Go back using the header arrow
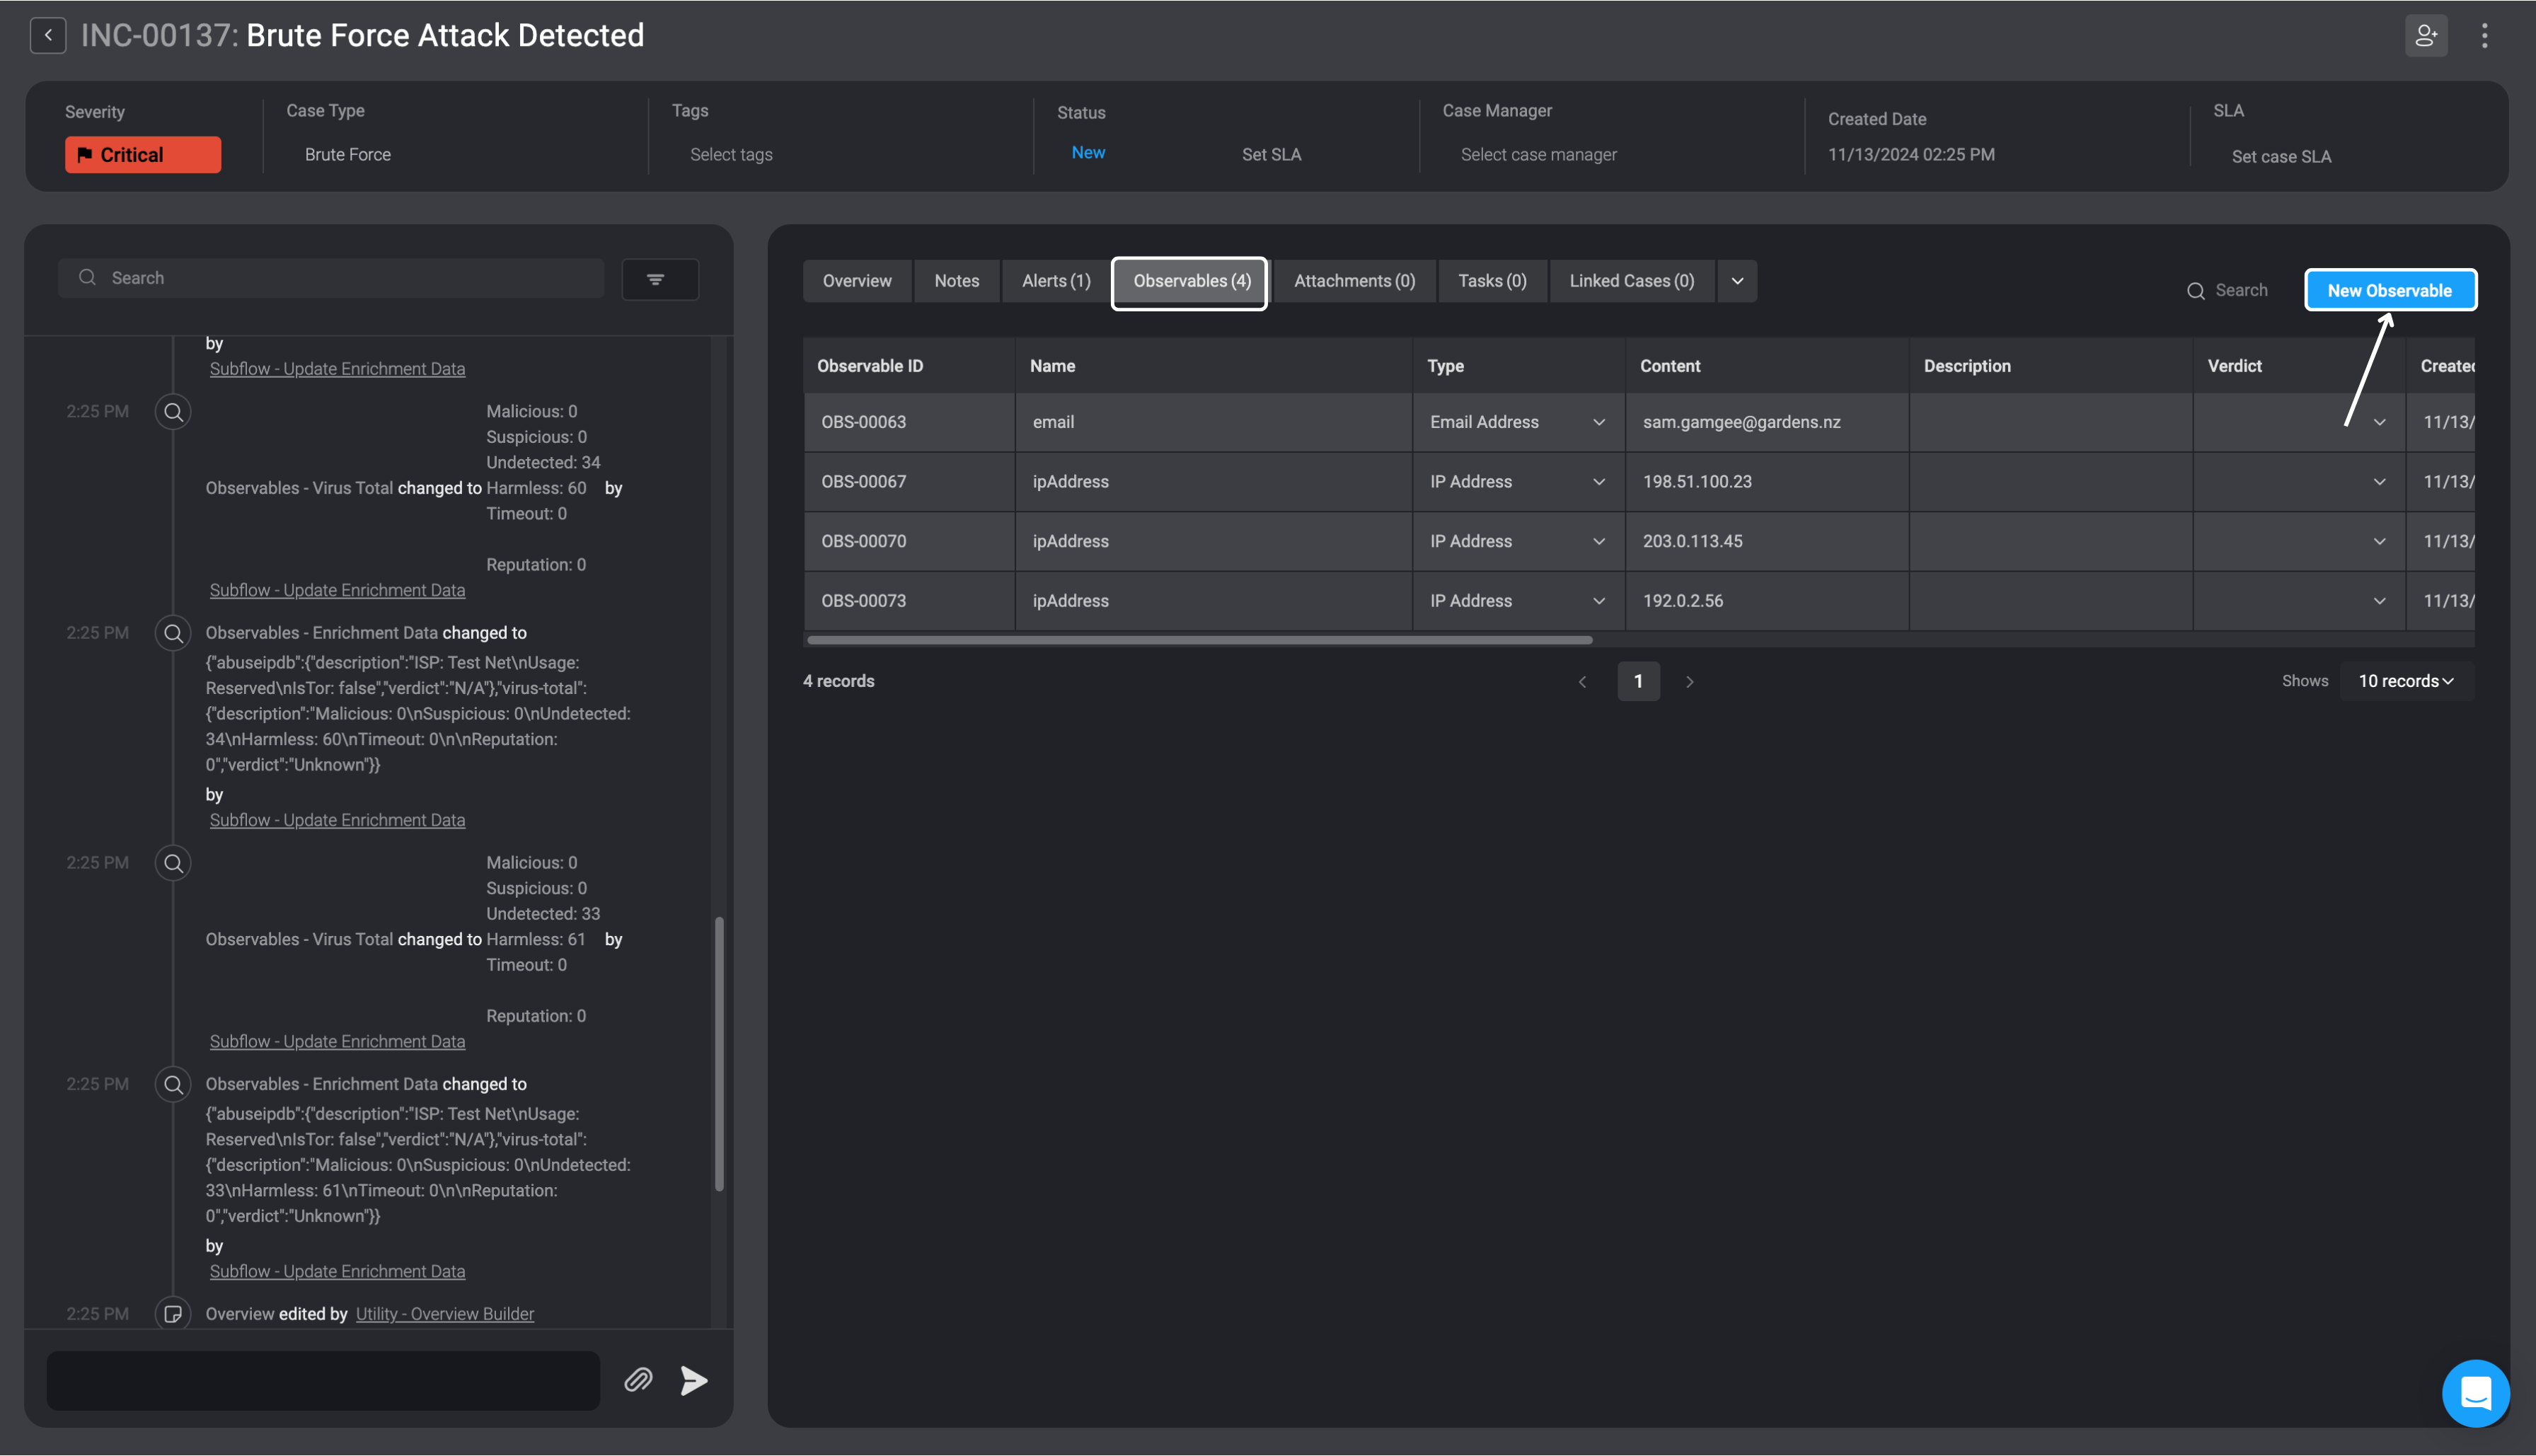Screen dimensions: 2536x1456 (x=48, y=35)
